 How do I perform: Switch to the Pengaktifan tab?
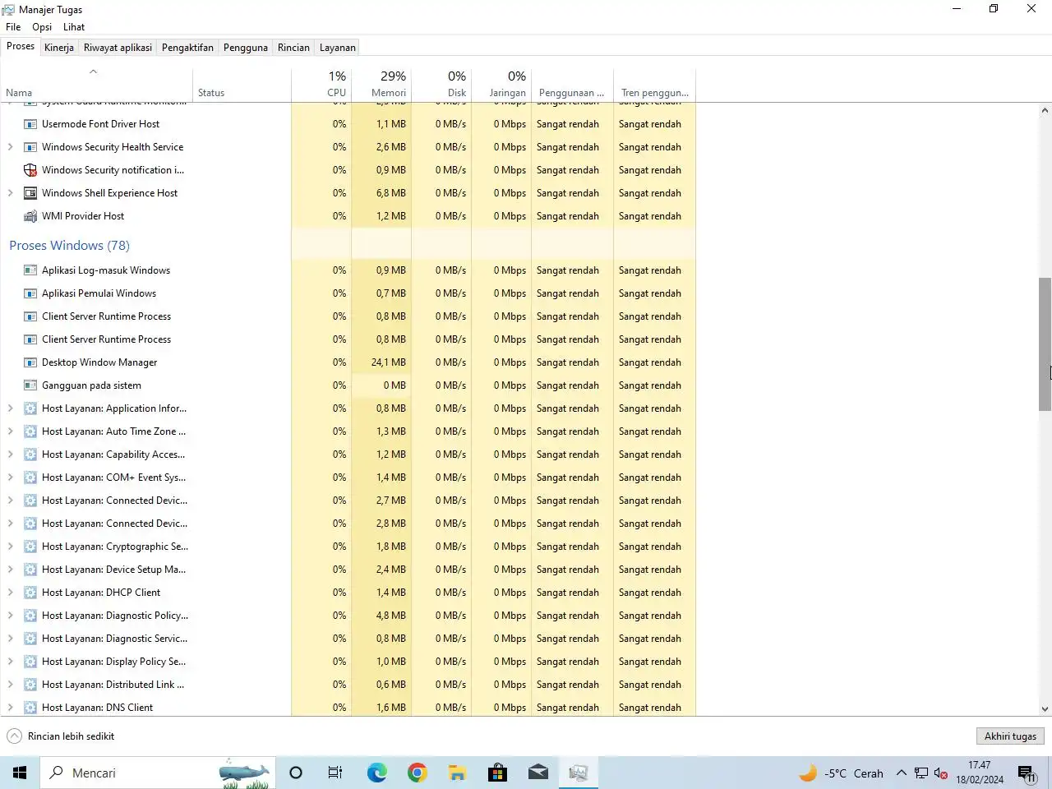point(187,48)
